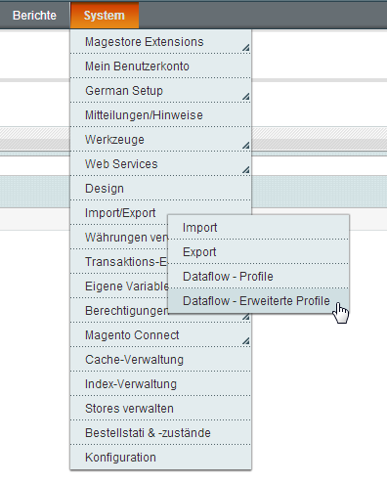Open Dataflow - Profile

(259, 277)
